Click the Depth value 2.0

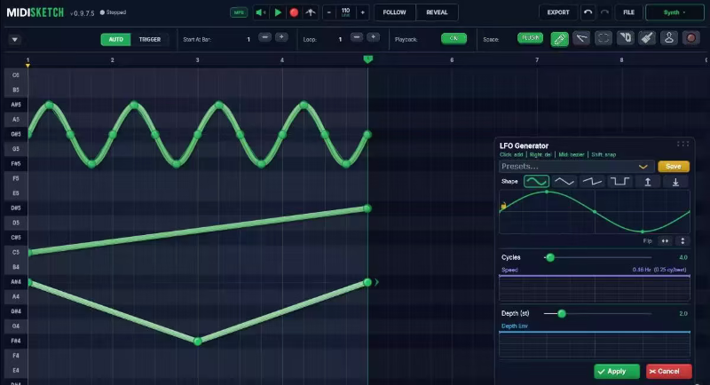click(683, 313)
